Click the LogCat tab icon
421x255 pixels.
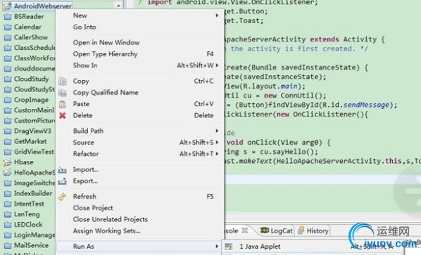pos(265,230)
